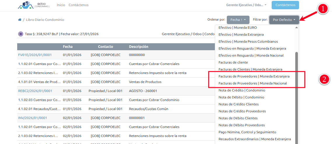Open journal entry REBC2/2026/01/0001
This screenshot has width=332, height=144.
tap(35, 91)
